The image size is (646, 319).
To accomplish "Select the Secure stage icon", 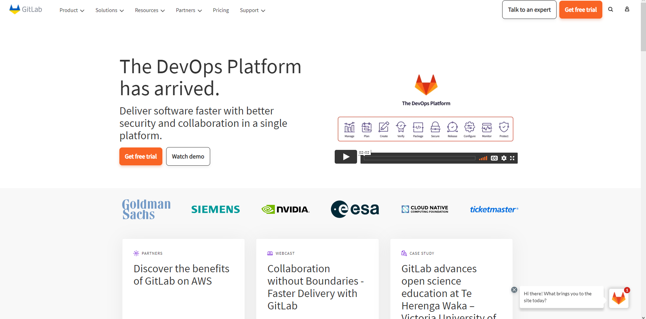I will pos(435,129).
